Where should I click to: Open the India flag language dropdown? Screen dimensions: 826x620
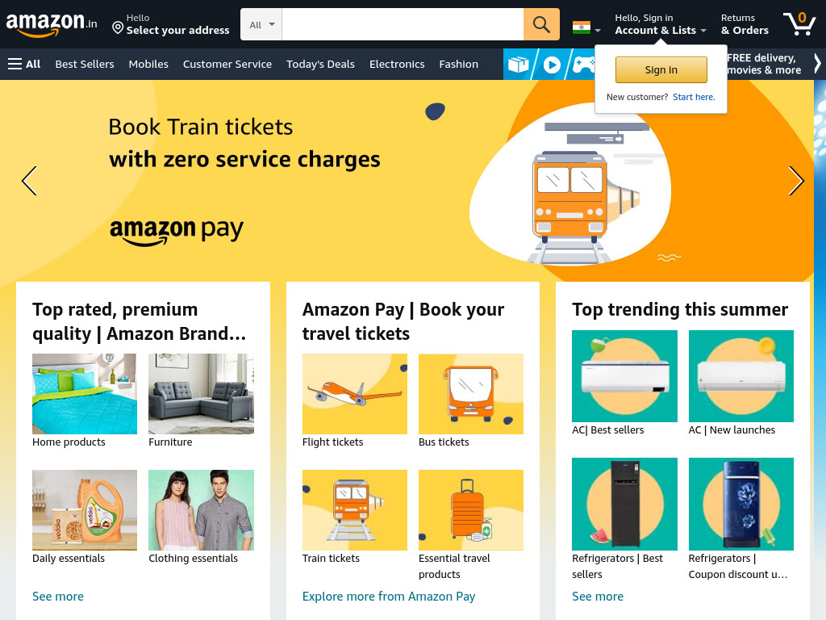tap(586, 27)
